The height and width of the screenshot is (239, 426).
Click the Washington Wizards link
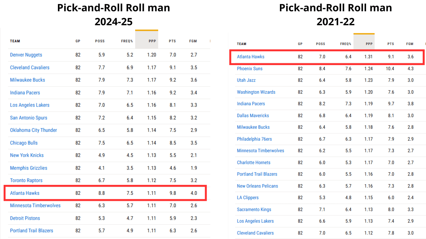tap(256, 92)
